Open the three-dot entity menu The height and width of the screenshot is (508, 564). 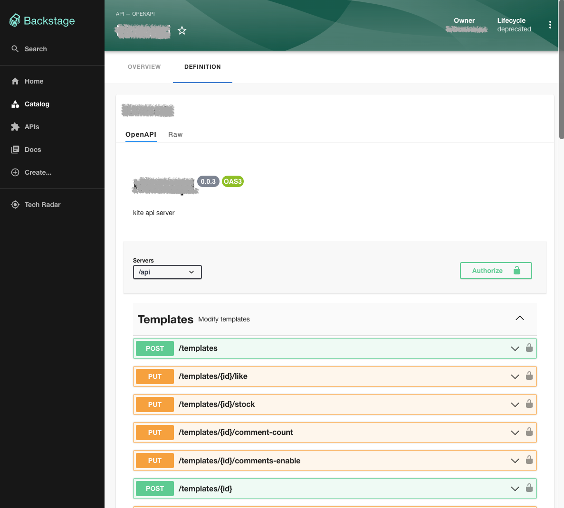point(550,24)
